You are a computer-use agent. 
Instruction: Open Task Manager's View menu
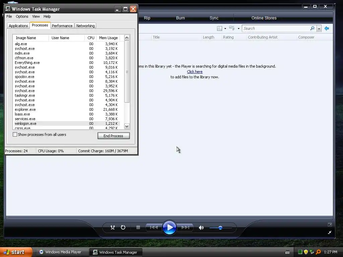tap(36, 16)
